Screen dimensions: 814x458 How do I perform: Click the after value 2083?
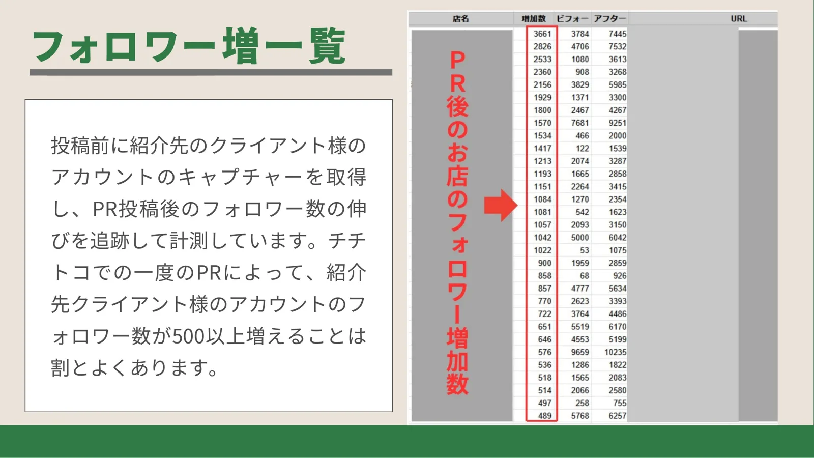coord(617,377)
